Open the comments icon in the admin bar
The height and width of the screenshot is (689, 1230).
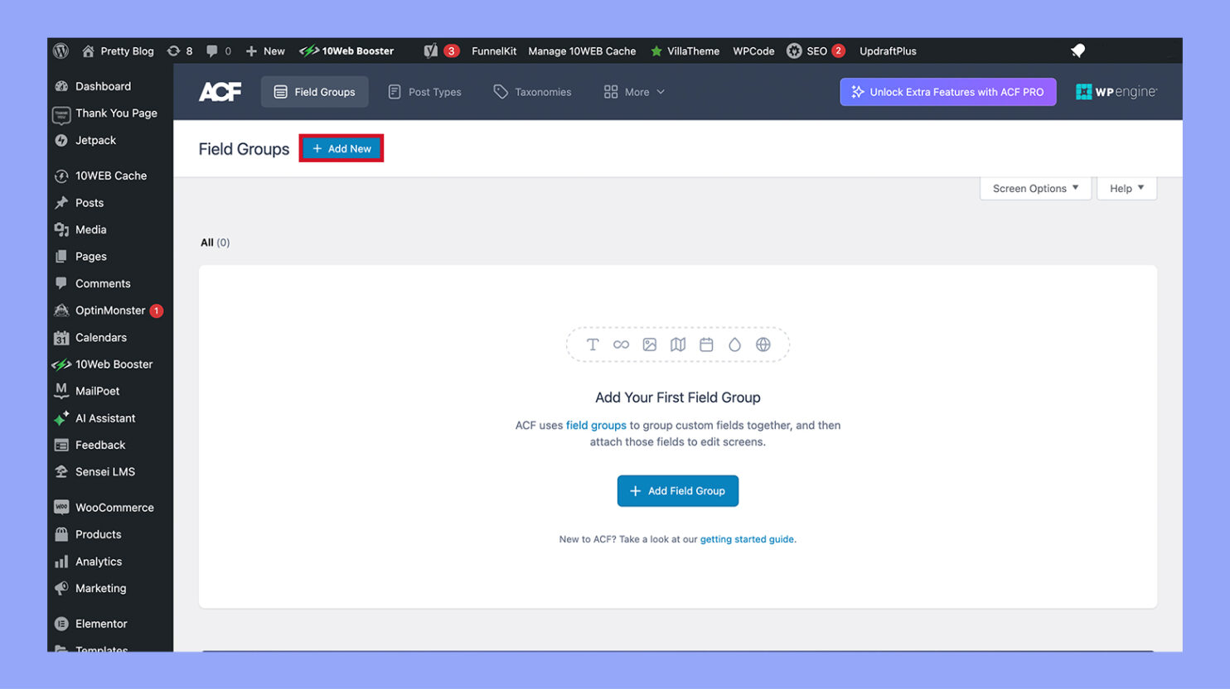[x=215, y=51]
